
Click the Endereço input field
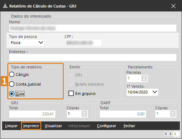93,57
